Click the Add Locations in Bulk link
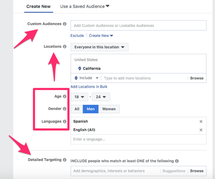The width and height of the screenshot is (215, 179). point(89,87)
